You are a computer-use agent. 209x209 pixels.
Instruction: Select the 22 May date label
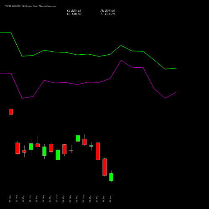coord(70,199)
